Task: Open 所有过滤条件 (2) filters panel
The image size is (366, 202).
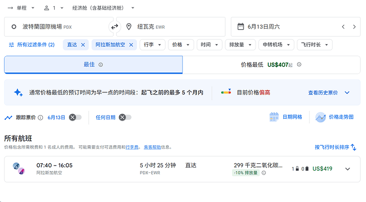Action: [x=31, y=45]
